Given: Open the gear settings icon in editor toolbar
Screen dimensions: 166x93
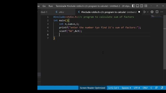Looking at the screenshot, I should [x=152, y=12].
